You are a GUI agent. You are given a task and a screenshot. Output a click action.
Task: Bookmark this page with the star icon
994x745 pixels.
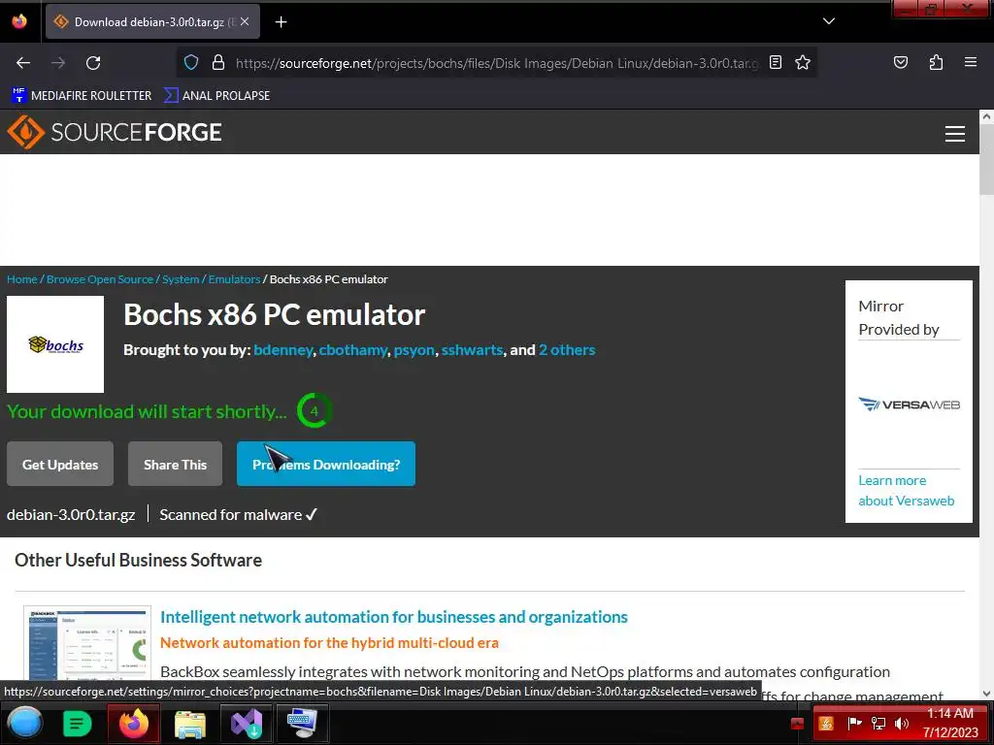(x=803, y=62)
